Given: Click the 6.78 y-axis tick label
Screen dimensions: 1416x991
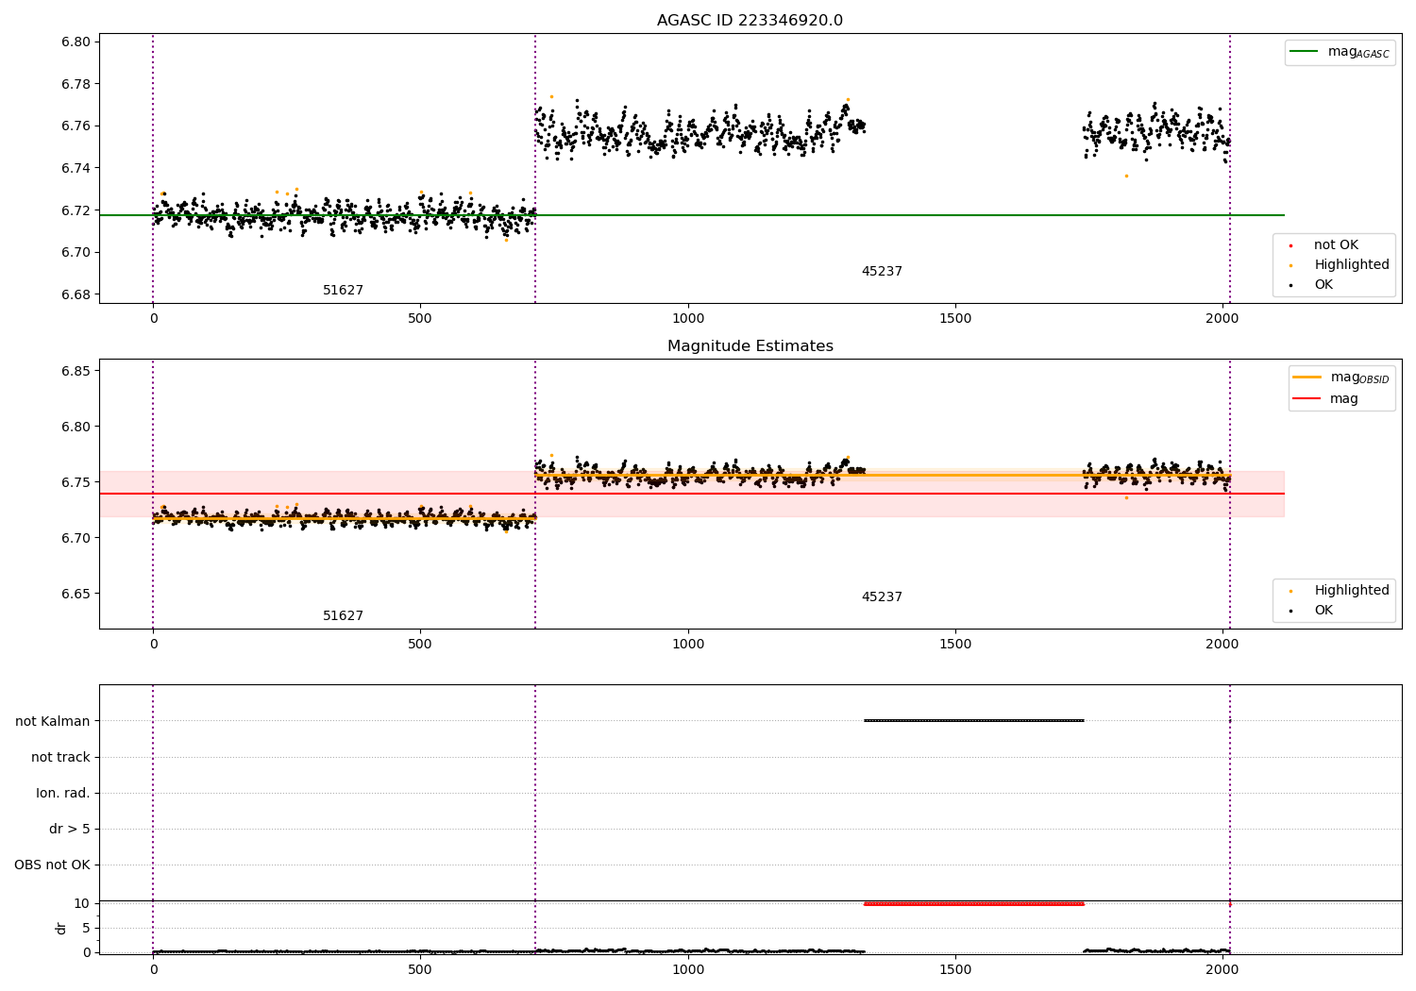Looking at the screenshot, I should tap(76, 84).
